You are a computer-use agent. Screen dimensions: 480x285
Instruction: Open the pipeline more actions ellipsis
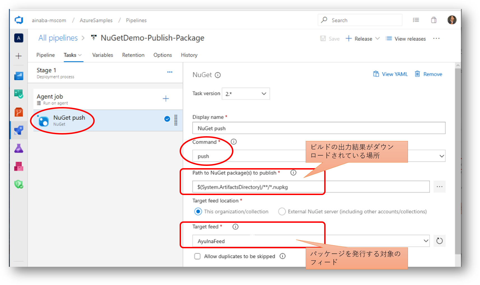pyautogui.click(x=436, y=38)
